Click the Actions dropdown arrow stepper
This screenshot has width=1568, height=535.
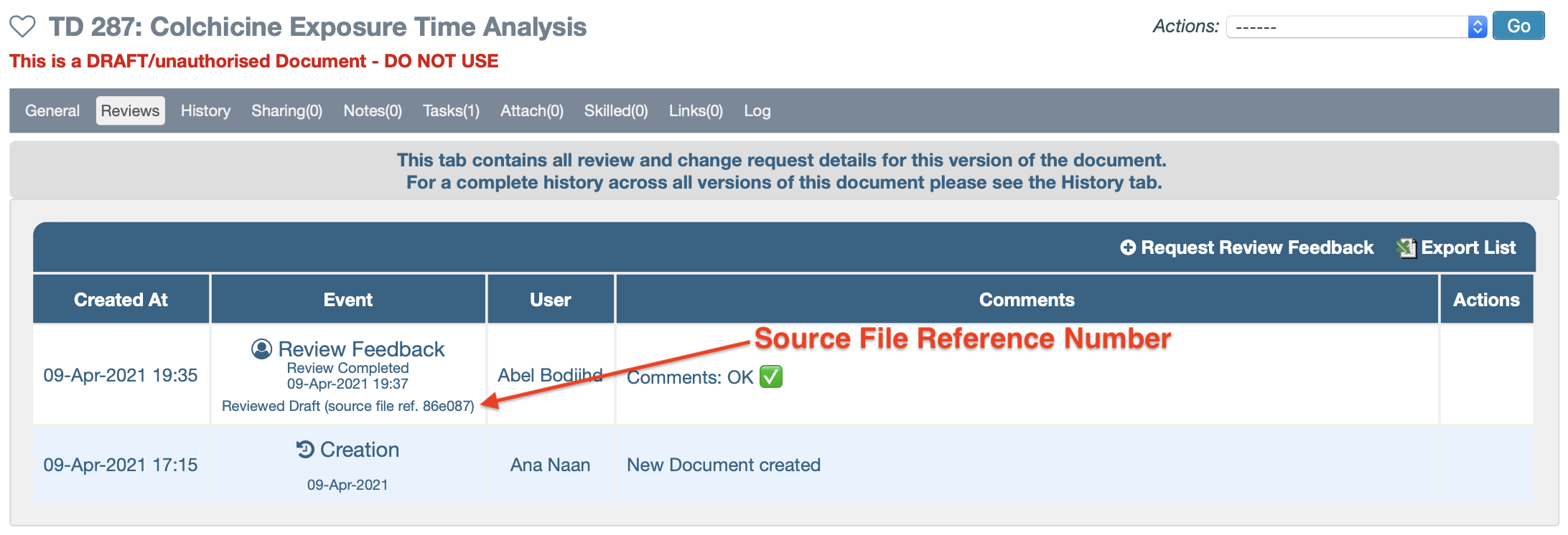(x=1477, y=27)
